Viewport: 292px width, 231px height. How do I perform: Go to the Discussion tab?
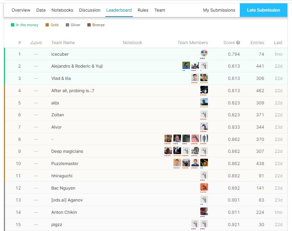coord(90,10)
